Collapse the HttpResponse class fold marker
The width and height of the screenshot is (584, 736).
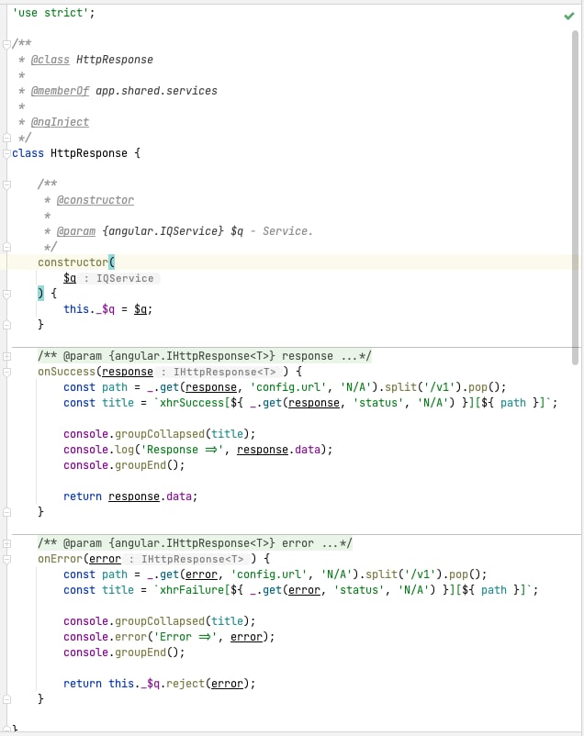coord(6,153)
